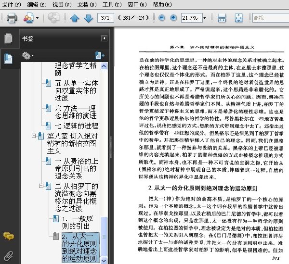Viewport: 289px width, 264px height.
Task: Click the page number field showing 371
Action: click(x=105, y=18)
